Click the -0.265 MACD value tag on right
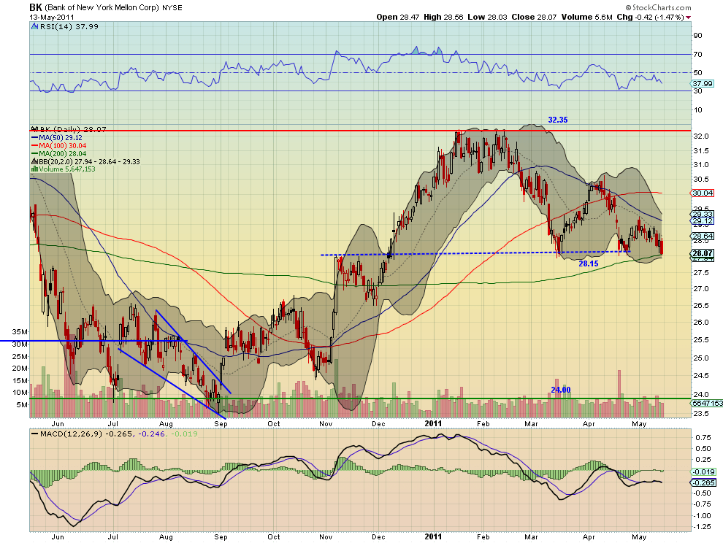 coord(703,482)
